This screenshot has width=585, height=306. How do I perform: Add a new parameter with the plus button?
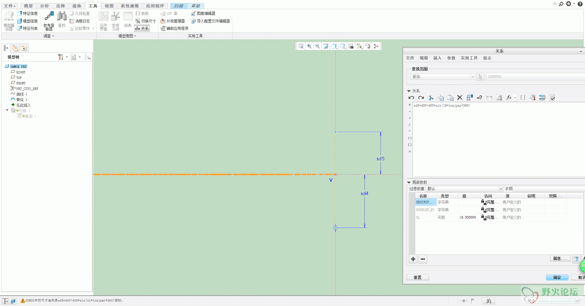pyautogui.click(x=413, y=259)
